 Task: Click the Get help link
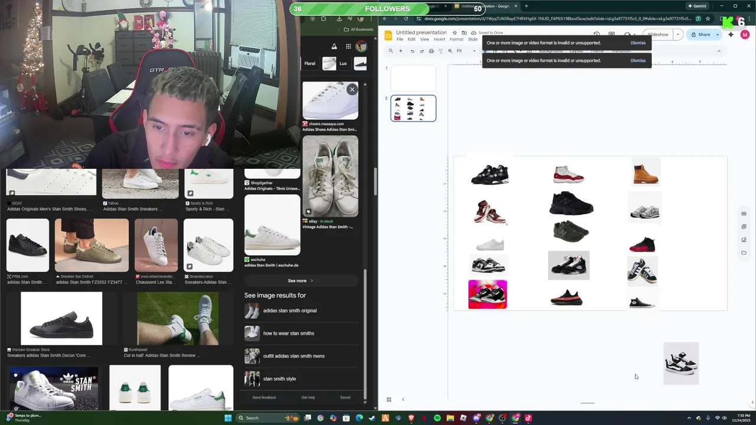point(308,397)
